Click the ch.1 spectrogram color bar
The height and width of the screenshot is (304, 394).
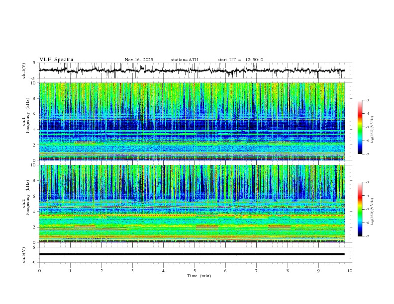point(360,127)
